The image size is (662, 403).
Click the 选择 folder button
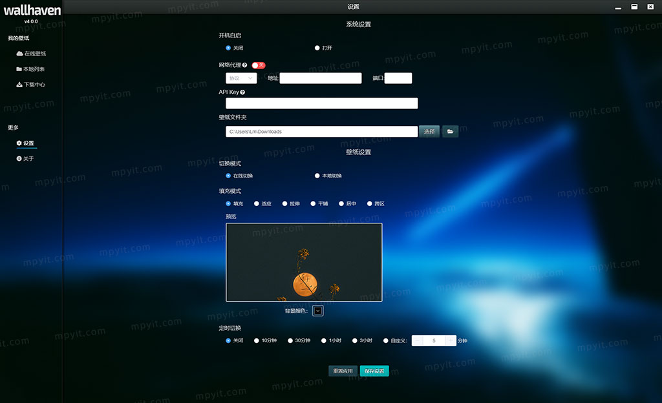click(x=429, y=132)
